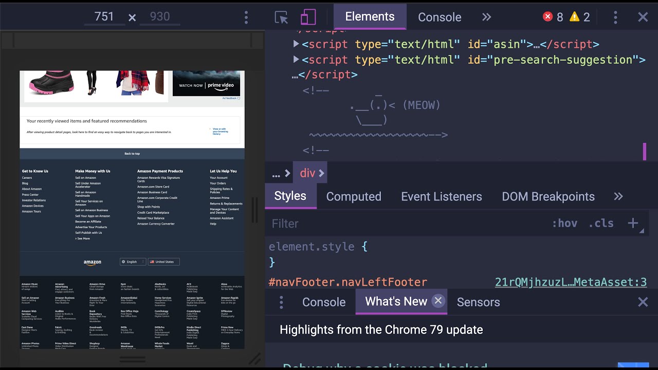658x370 pixels.
Task: Open the Amazon Music footer link
Action: [x=29, y=284]
